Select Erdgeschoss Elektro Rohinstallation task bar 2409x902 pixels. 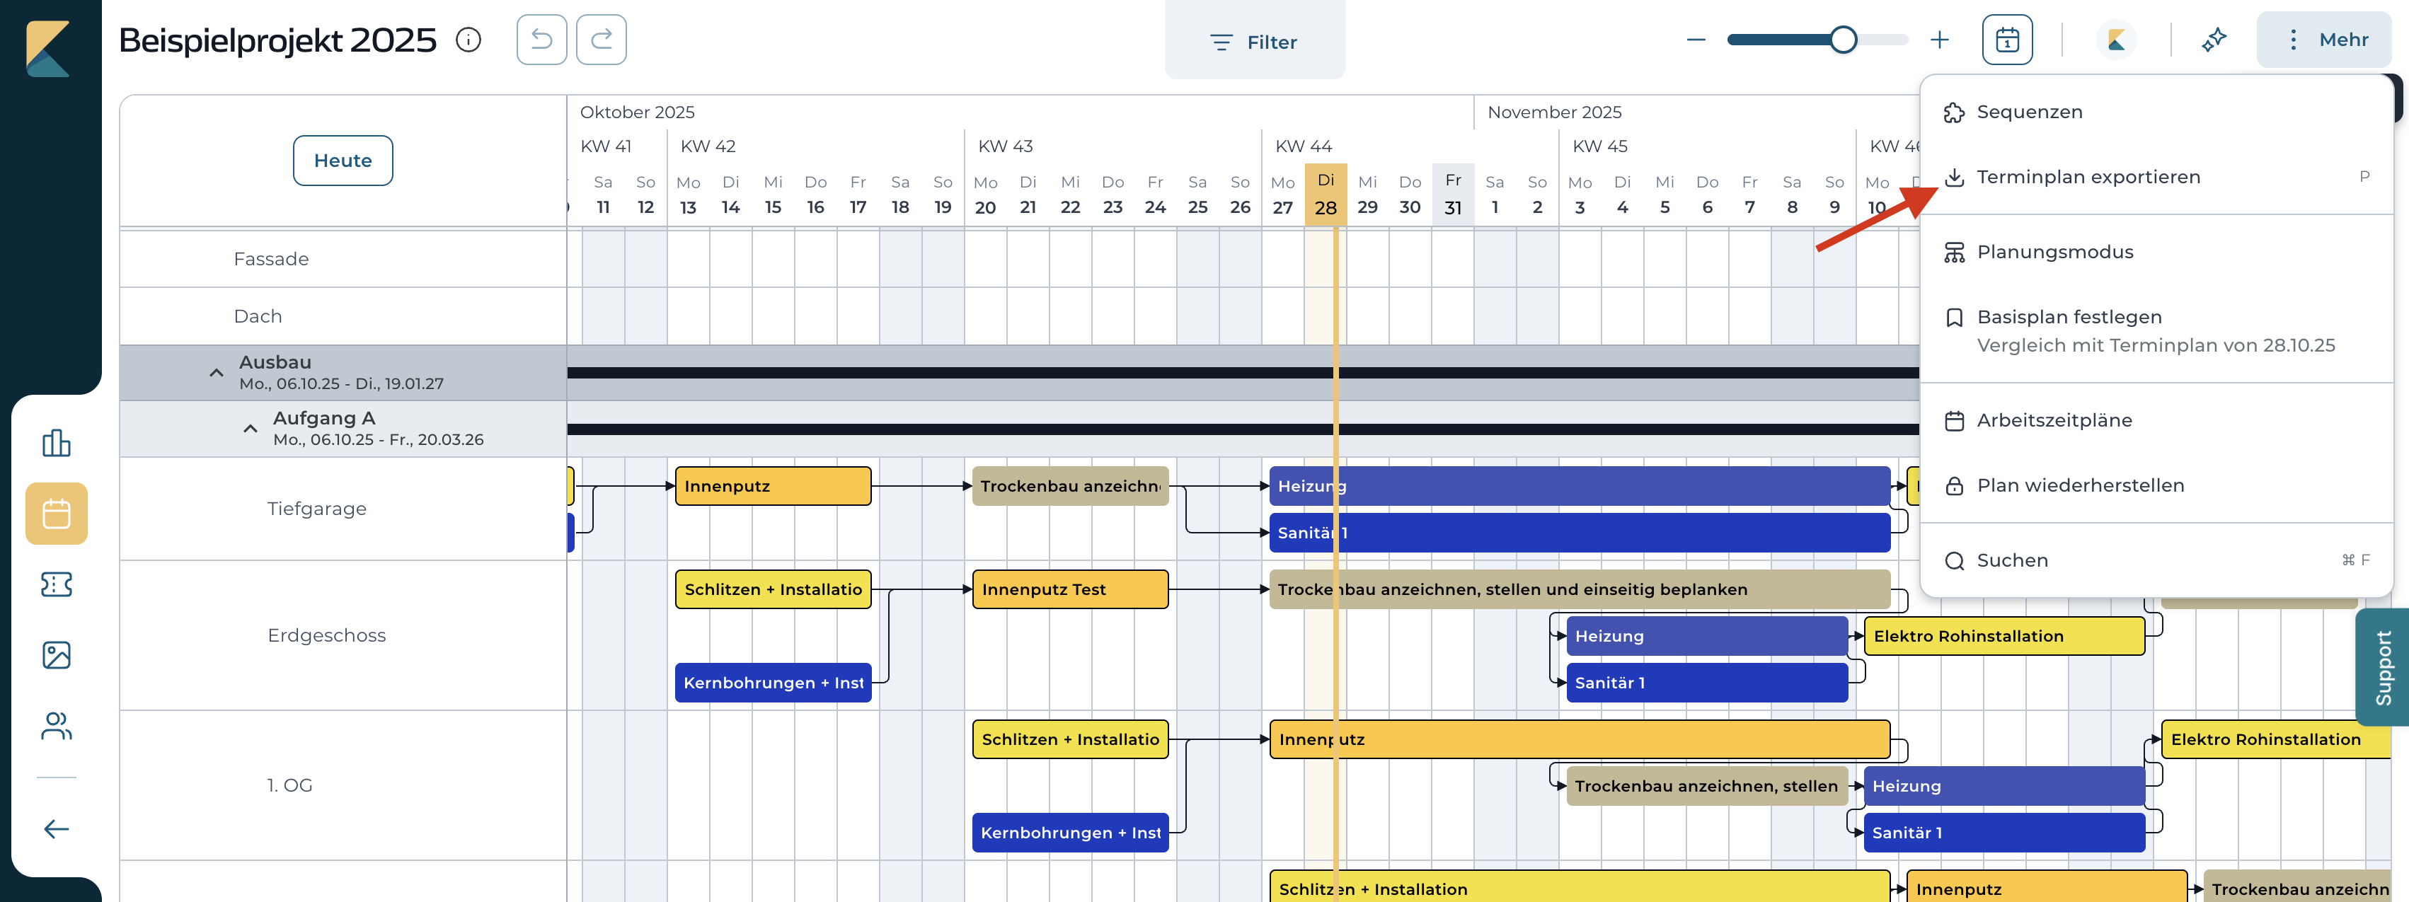(x=2004, y=637)
